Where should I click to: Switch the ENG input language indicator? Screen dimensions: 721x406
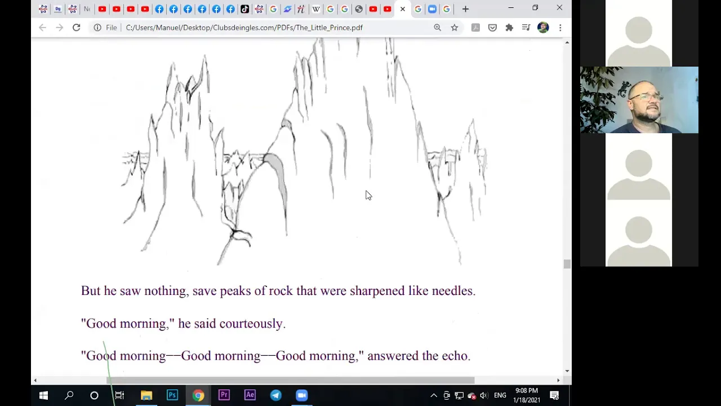pyautogui.click(x=500, y=395)
